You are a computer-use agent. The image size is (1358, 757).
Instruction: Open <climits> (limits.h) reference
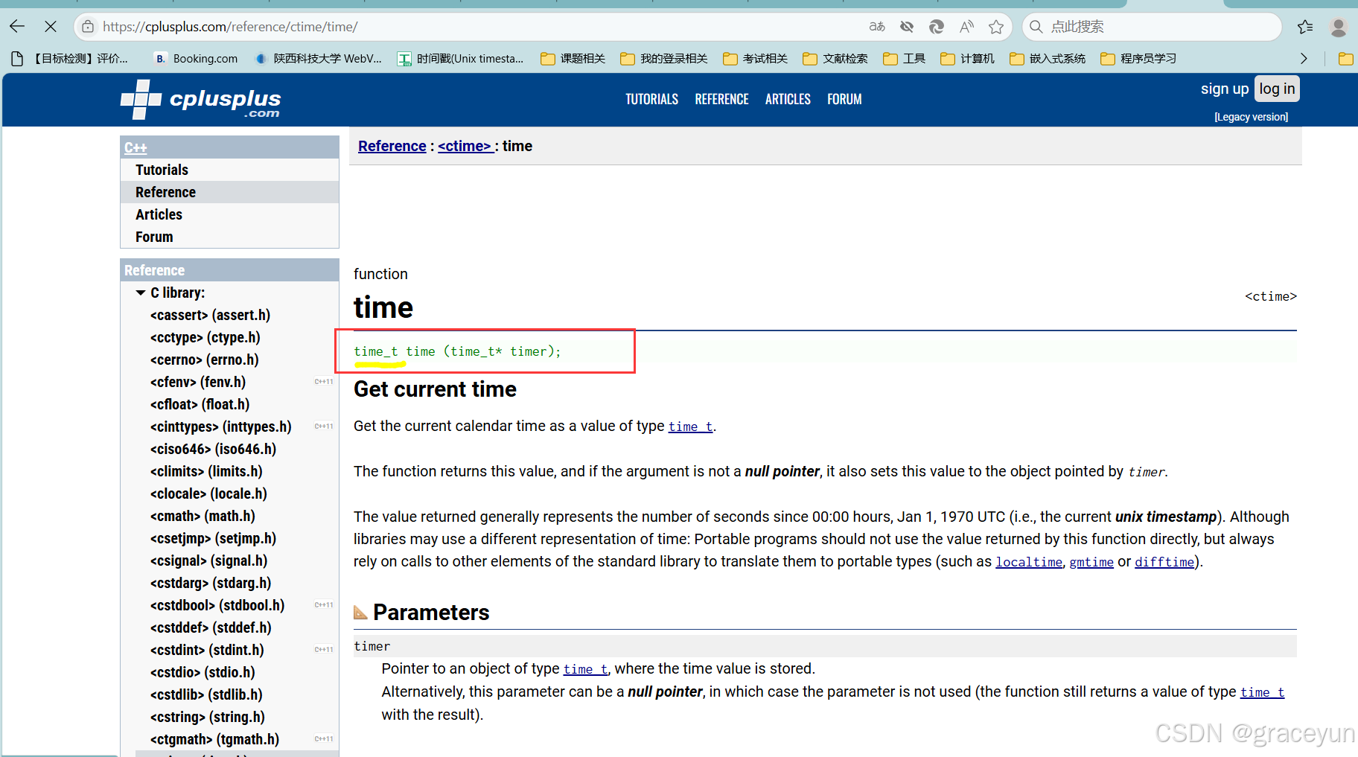(x=206, y=472)
